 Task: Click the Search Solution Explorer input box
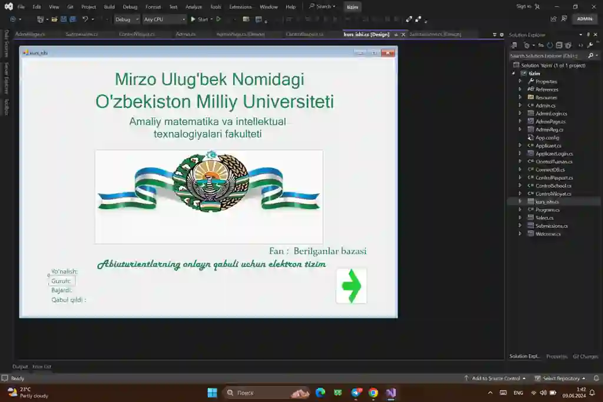pos(548,54)
